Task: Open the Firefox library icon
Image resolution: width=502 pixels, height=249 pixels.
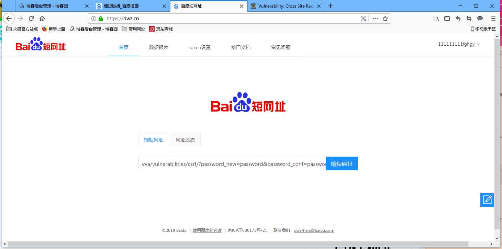Action: (436, 19)
